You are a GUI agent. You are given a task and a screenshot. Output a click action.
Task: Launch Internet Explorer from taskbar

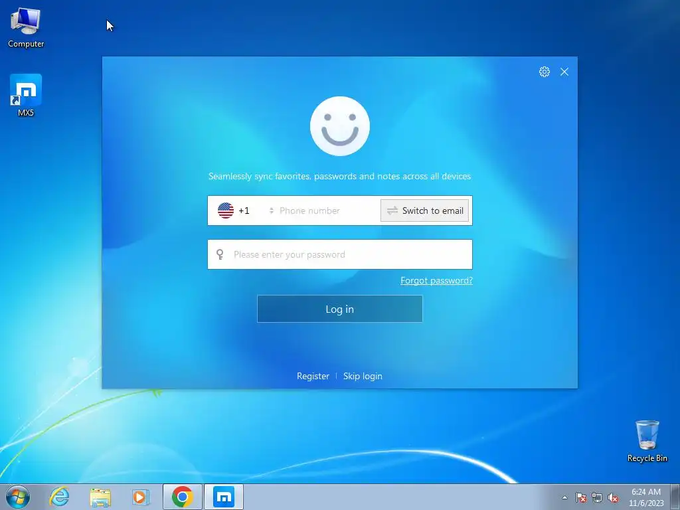(x=59, y=497)
